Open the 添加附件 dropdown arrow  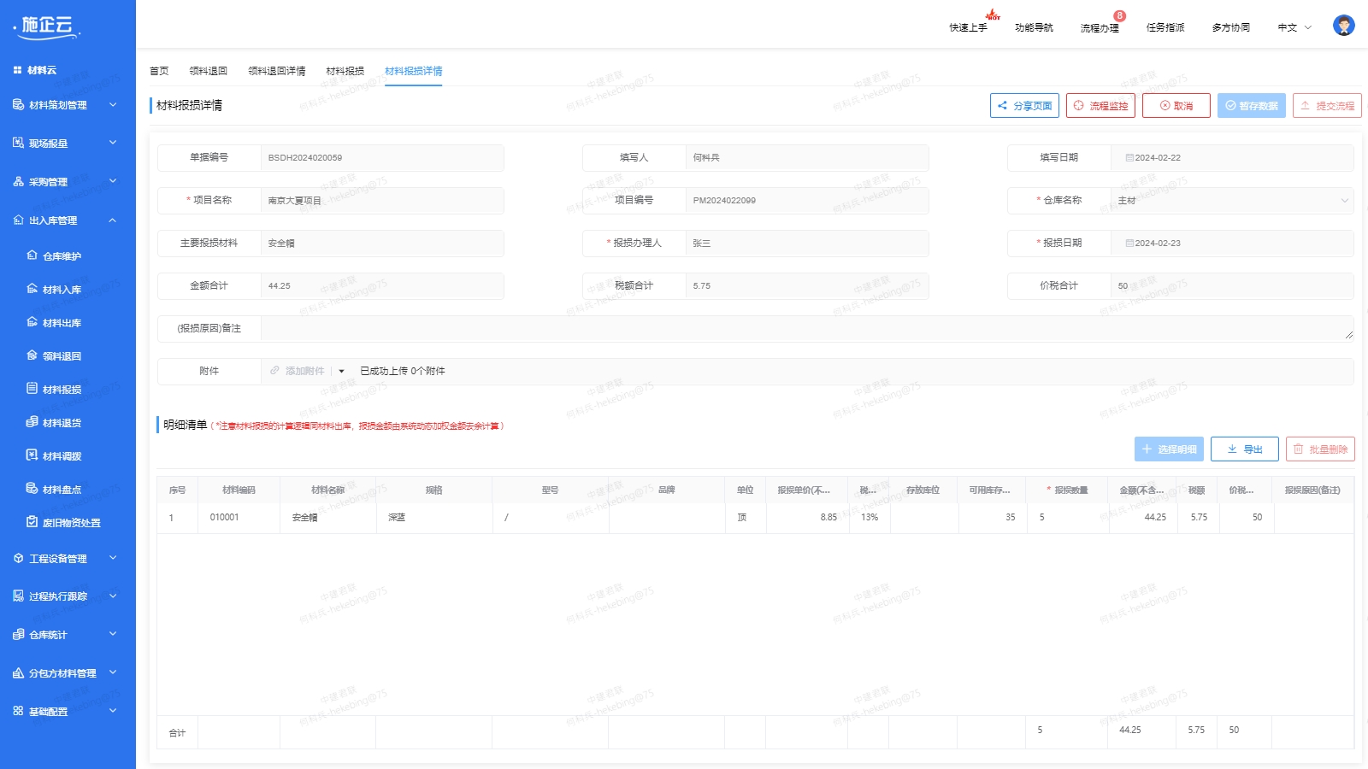tap(341, 371)
